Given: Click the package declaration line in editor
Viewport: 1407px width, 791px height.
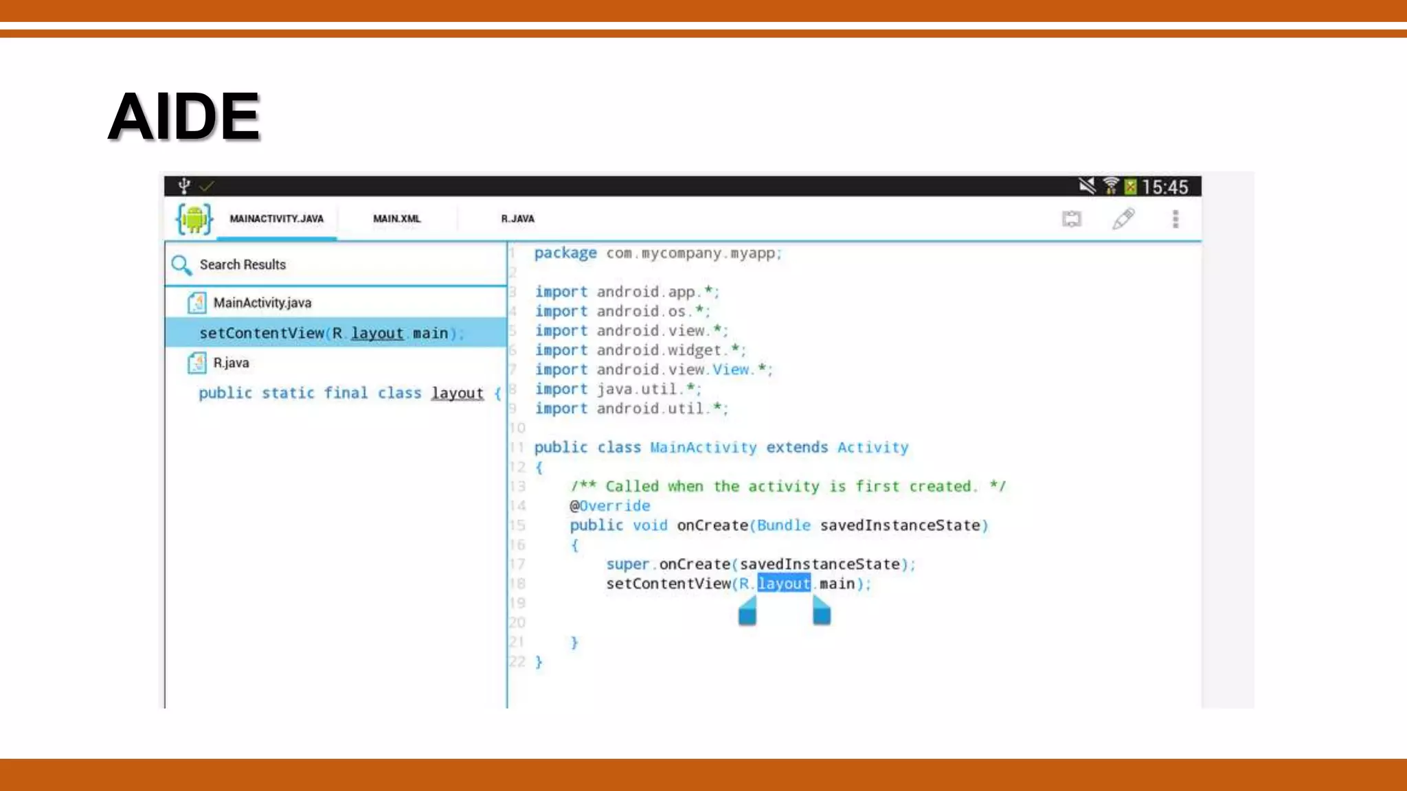Looking at the screenshot, I should point(657,253).
